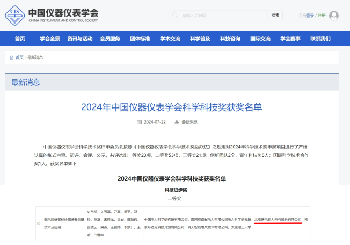Go to 首页 in navigation bar
Viewport: 350px width, 245px height.
pos(20,39)
